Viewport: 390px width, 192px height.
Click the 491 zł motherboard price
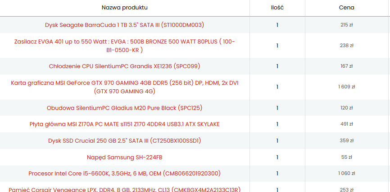tap(346, 124)
